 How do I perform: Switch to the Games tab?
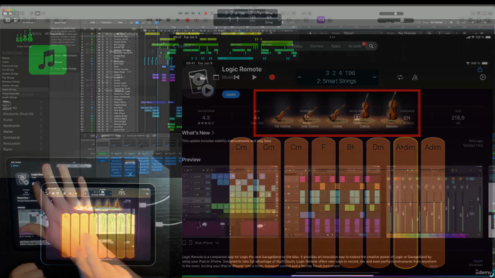(x=316, y=46)
